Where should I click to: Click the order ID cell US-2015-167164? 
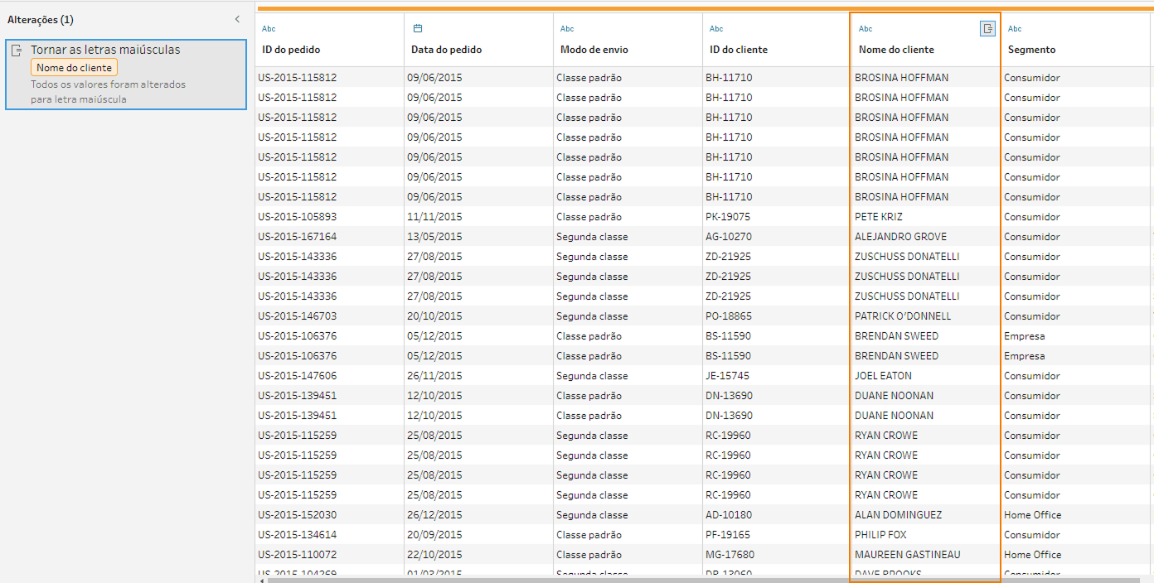[x=297, y=237]
